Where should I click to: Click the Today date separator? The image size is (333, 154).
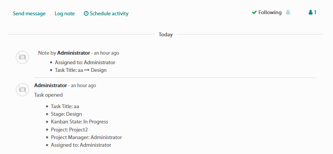[165, 34]
